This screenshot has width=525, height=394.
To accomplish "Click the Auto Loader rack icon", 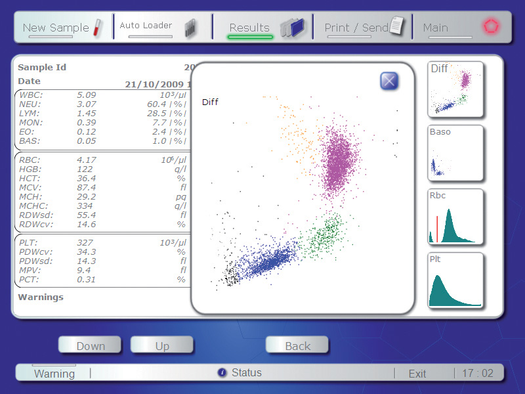I will pos(190,28).
